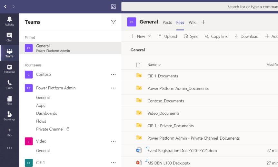Switch to the Wiki tab
Image resolution: width=278 pixels, height=167 pixels.
pyautogui.click(x=193, y=22)
